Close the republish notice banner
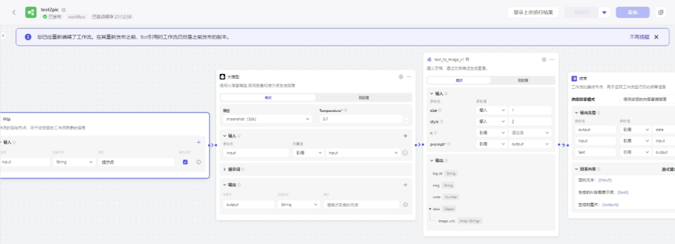The image size is (675, 244). [x=656, y=37]
